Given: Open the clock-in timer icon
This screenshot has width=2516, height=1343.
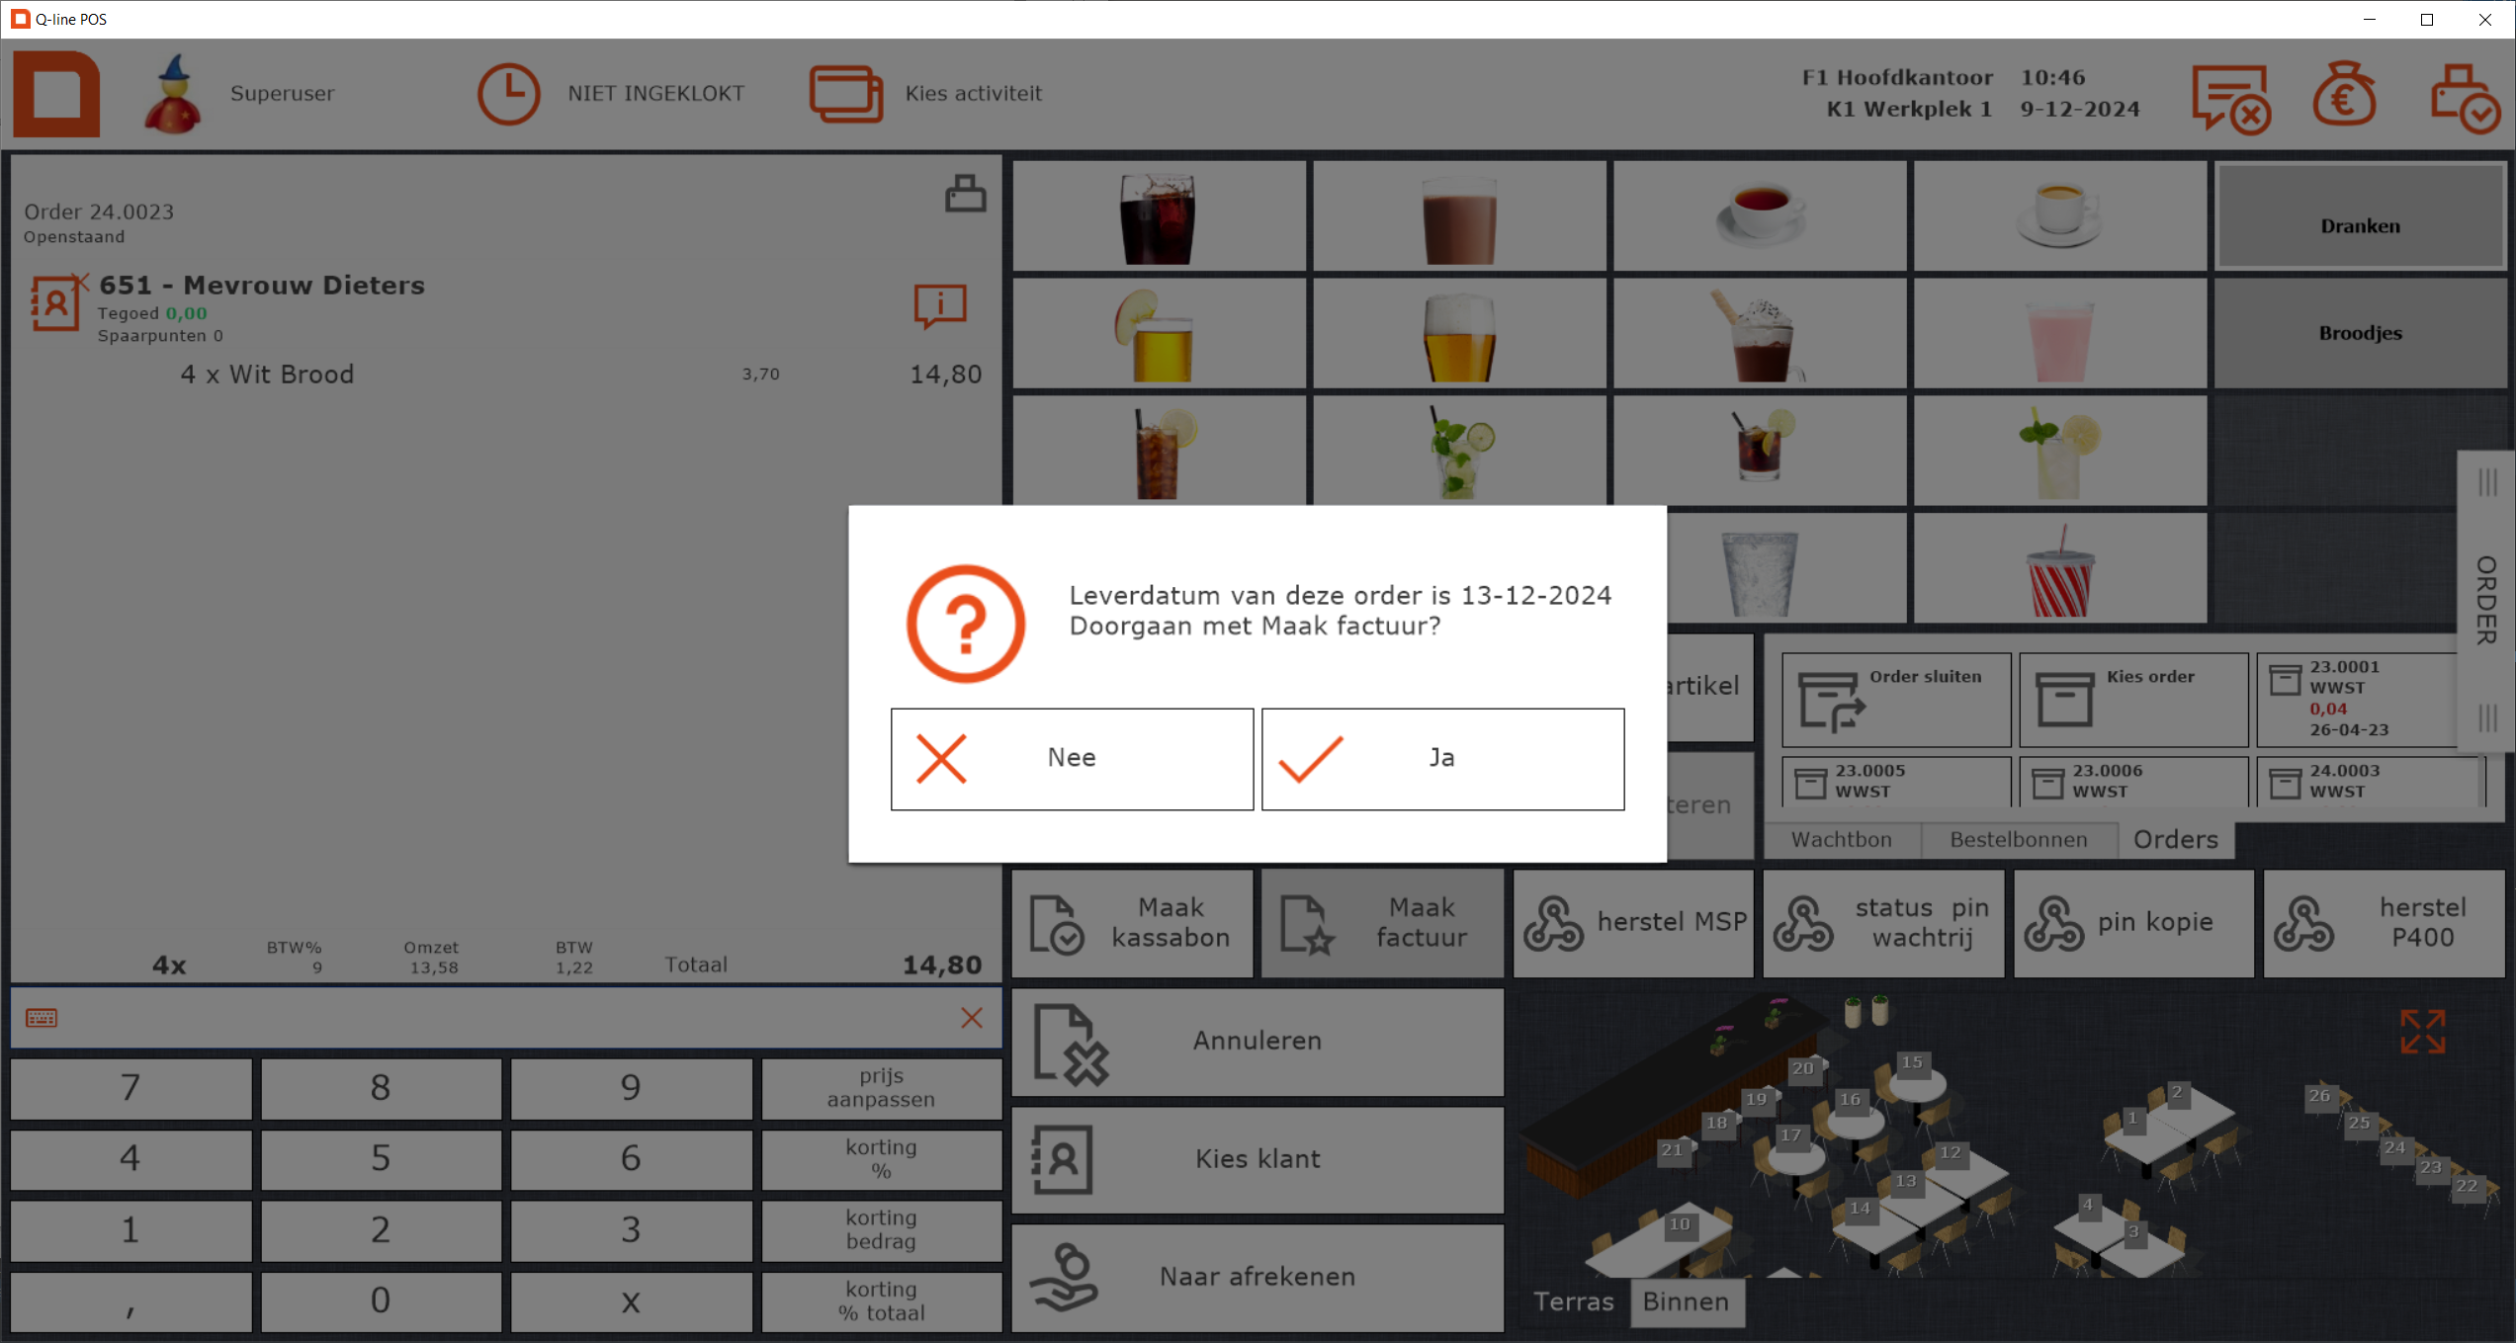Looking at the screenshot, I should point(509,94).
